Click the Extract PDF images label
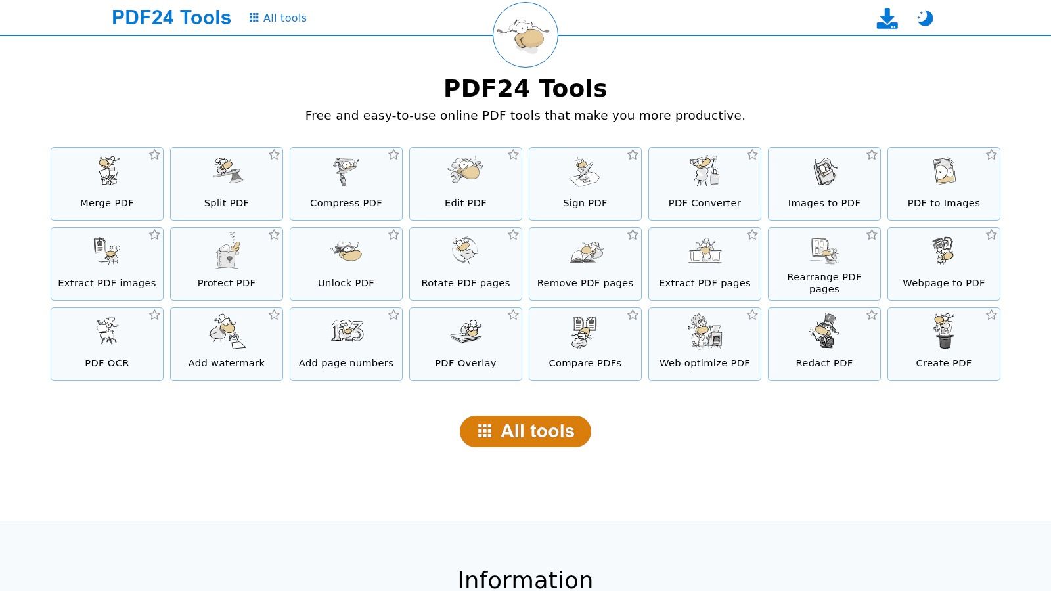This screenshot has width=1051, height=591. click(x=107, y=283)
